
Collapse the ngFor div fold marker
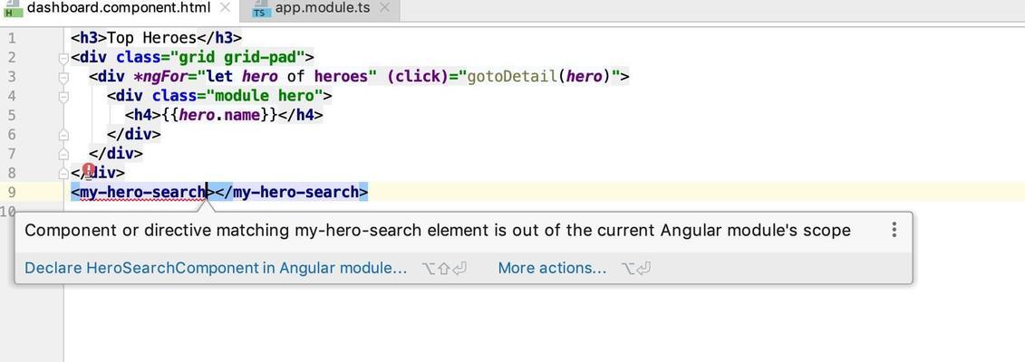[63, 78]
